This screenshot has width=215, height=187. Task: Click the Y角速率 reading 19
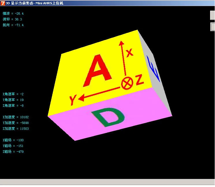coord(22,100)
